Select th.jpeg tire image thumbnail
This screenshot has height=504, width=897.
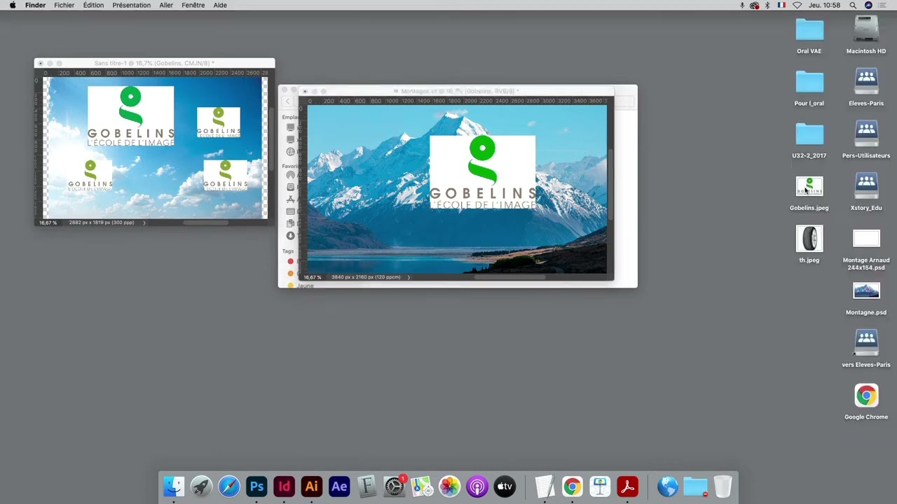coord(809,239)
